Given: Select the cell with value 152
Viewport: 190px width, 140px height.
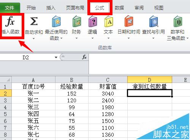Looking at the screenshot, I should [72, 94].
